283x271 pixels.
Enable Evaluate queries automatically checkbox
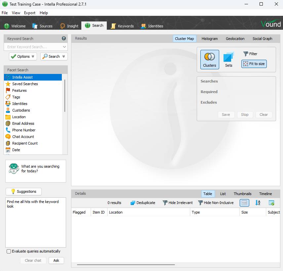pyautogui.click(x=9, y=251)
